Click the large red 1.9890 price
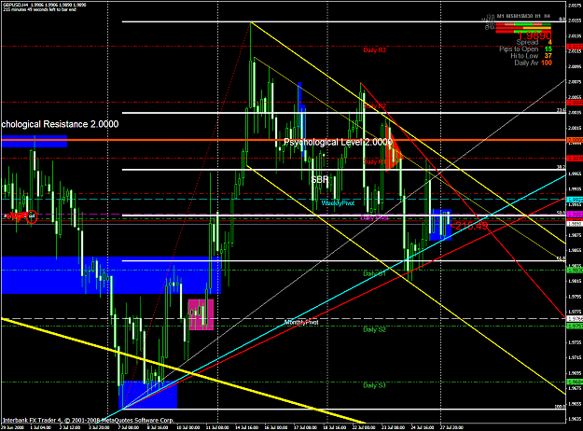This screenshot has width=583, height=431. 534,35
